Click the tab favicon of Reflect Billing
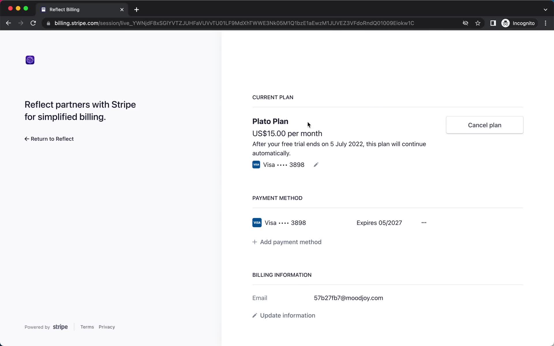Image resolution: width=554 pixels, height=346 pixels. coord(44,10)
